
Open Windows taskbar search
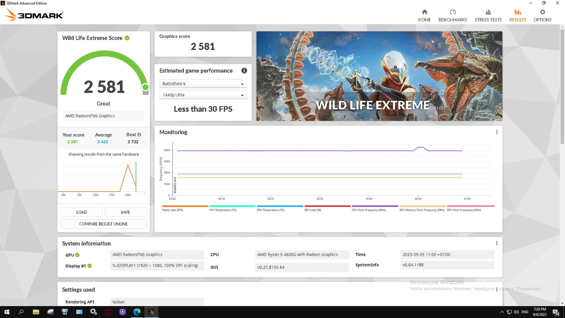point(21,312)
